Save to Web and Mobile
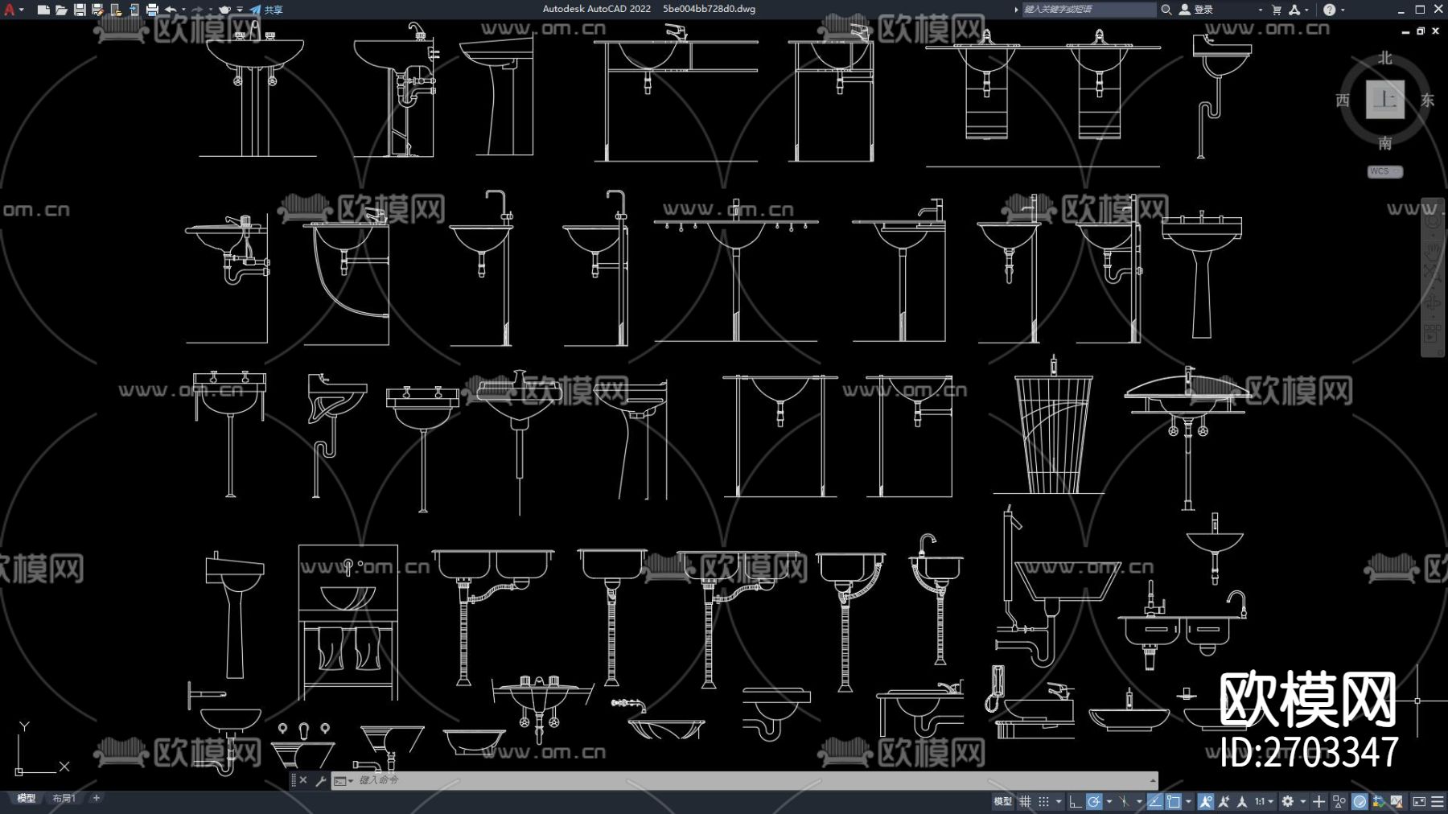This screenshot has height=814, width=1448. point(134,10)
